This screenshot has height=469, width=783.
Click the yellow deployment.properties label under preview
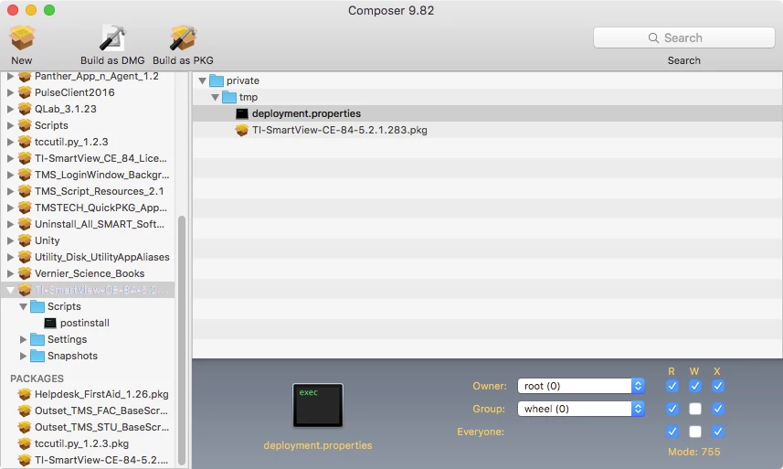point(318,445)
